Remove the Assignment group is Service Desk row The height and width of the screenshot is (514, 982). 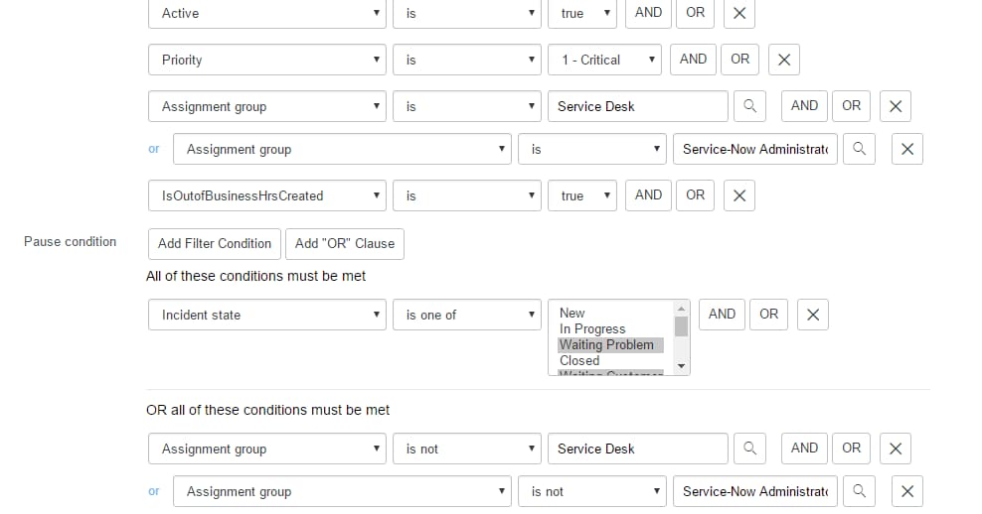[895, 106]
